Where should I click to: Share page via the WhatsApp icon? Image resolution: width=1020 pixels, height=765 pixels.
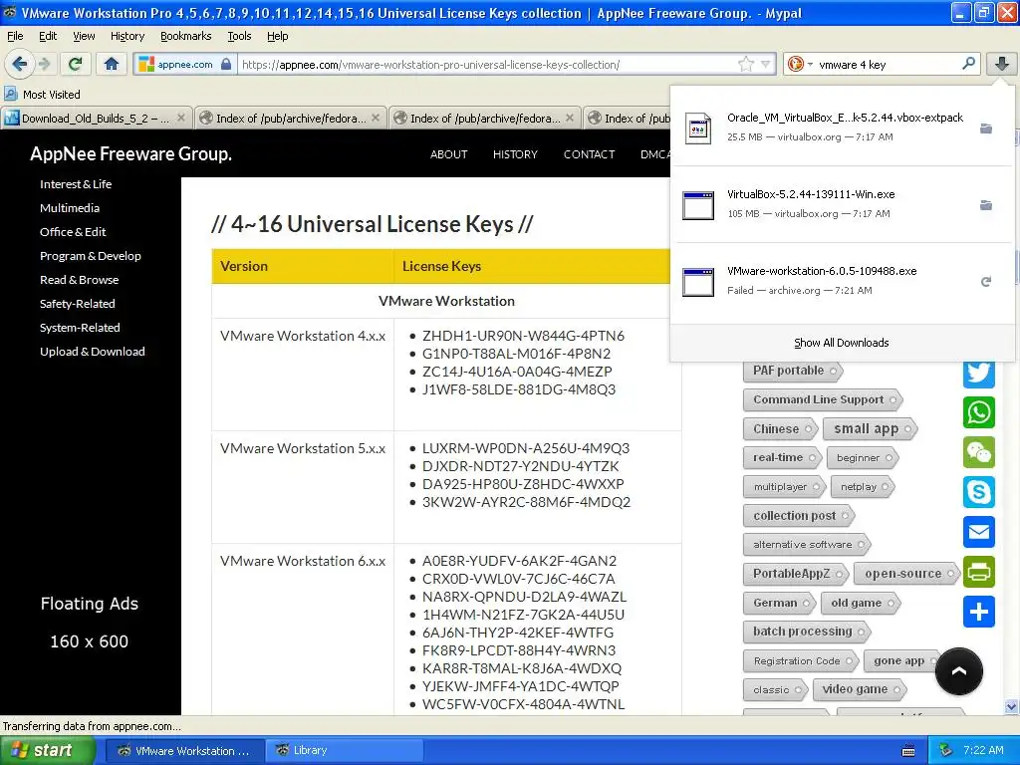(979, 412)
